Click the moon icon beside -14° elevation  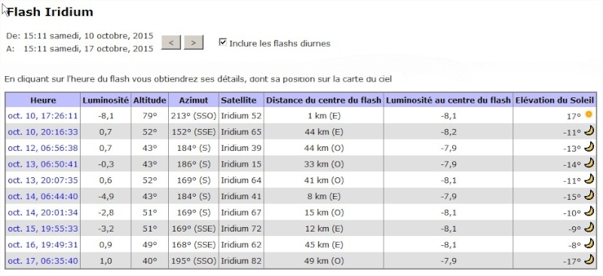click(x=589, y=163)
